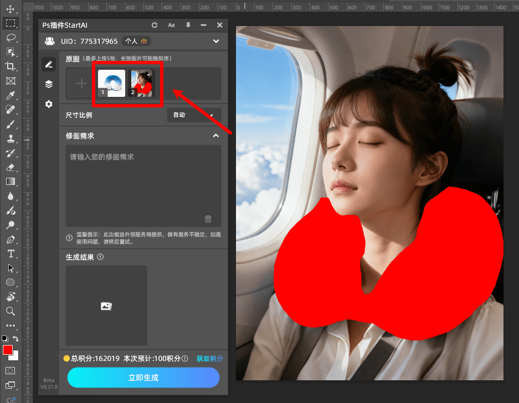Click the red foreground color swatch
519x403 pixels.
pyautogui.click(x=8, y=350)
